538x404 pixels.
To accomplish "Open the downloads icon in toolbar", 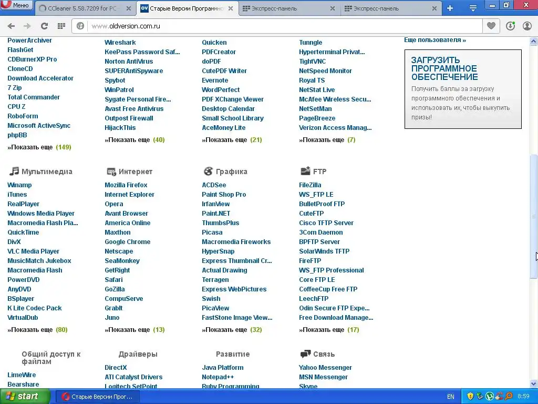I will pos(510,26).
